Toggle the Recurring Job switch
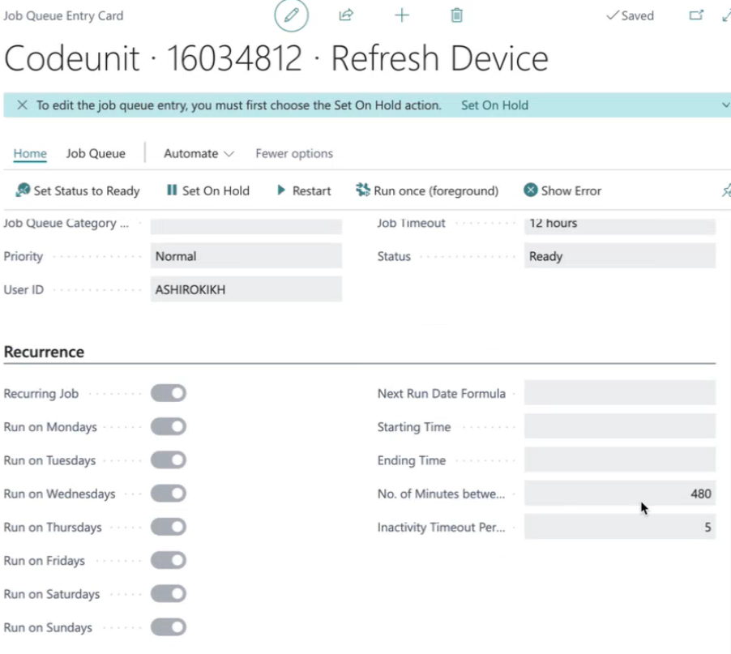 pos(169,393)
